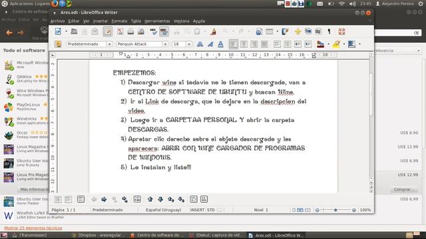Click the Decrease Indent icon
426x239 pixels.
(x=298, y=44)
